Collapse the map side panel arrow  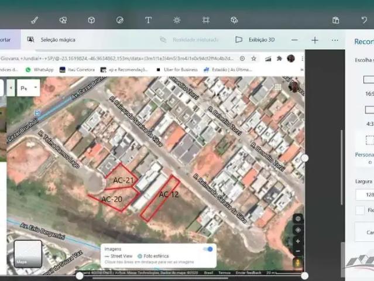[x=11, y=88]
